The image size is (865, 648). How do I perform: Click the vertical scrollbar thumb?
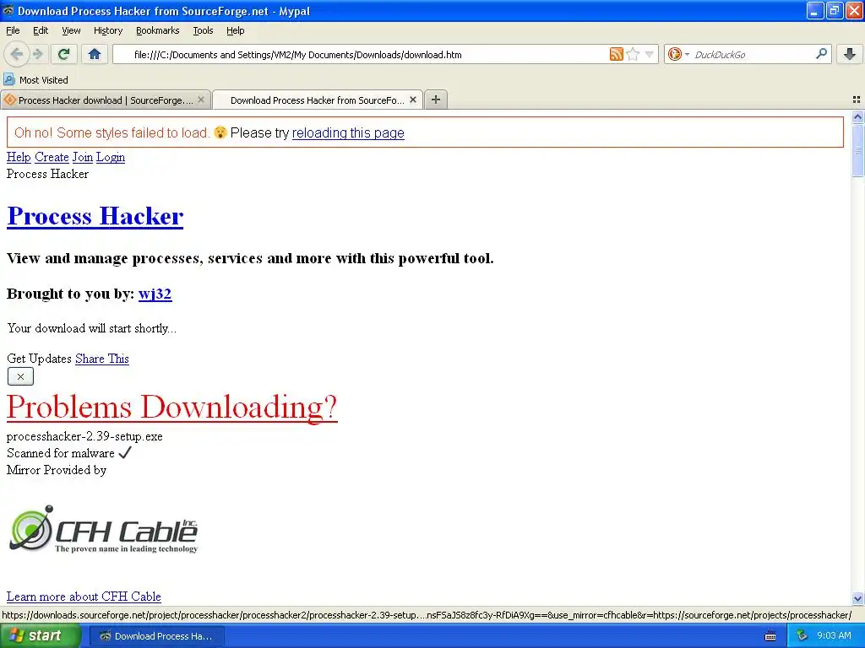857,150
